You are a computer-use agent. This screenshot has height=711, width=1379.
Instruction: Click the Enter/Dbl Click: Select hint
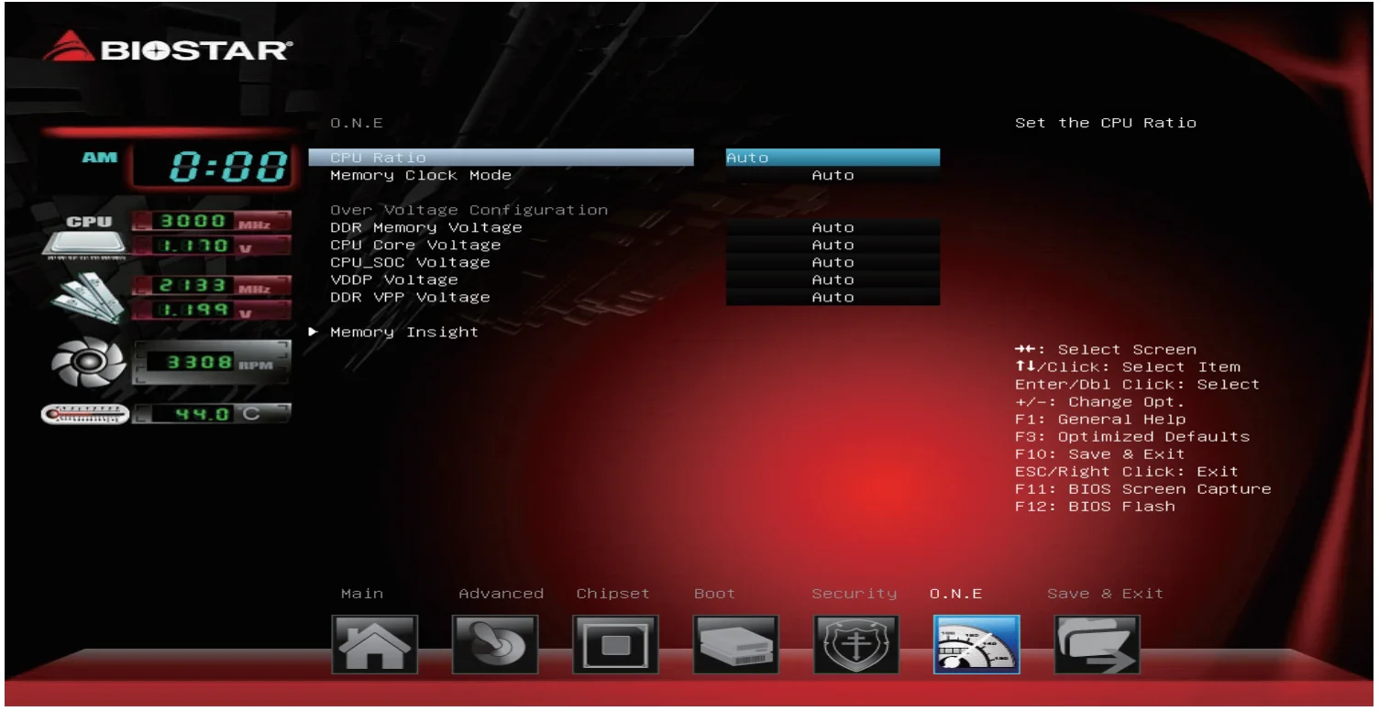(x=1138, y=384)
